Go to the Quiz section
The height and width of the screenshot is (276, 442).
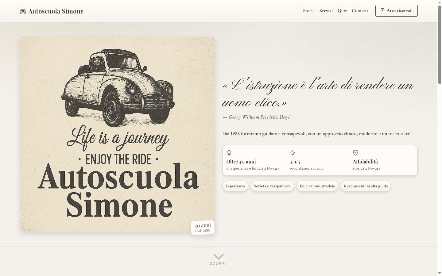click(342, 11)
